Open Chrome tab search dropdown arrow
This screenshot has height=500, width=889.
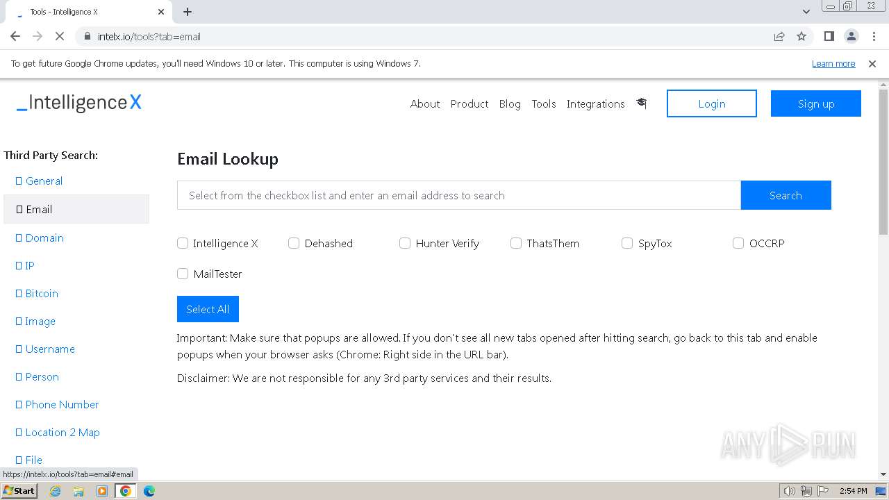tap(806, 12)
